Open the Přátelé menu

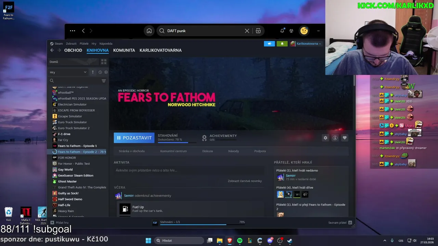(x=84, y=44)
